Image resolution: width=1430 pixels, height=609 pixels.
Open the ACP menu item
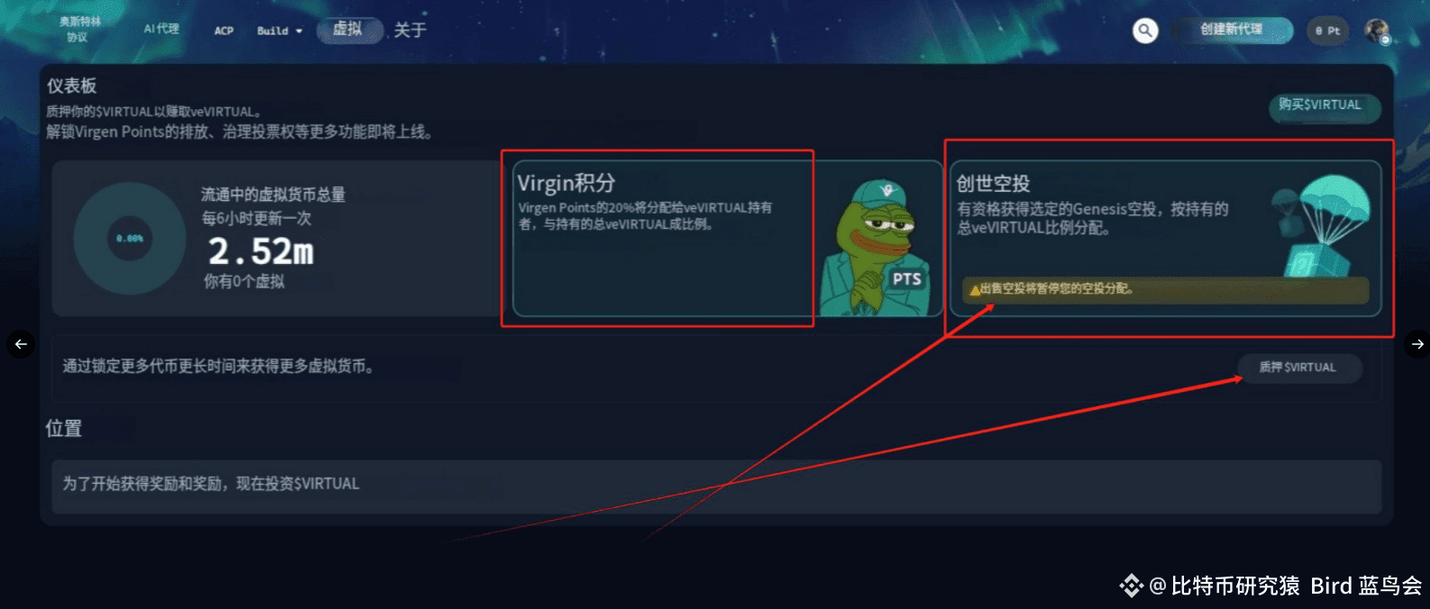coord(223,31)
